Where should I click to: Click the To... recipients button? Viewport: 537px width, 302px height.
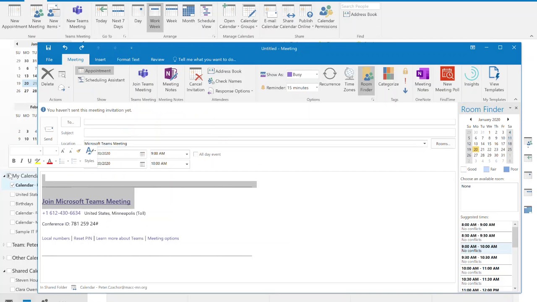coord(70,122)
